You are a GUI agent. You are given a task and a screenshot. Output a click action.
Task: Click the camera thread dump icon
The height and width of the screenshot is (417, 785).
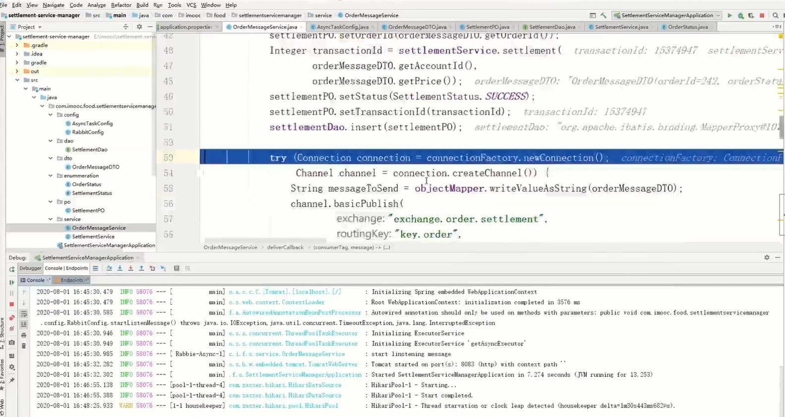pos(12,343)
